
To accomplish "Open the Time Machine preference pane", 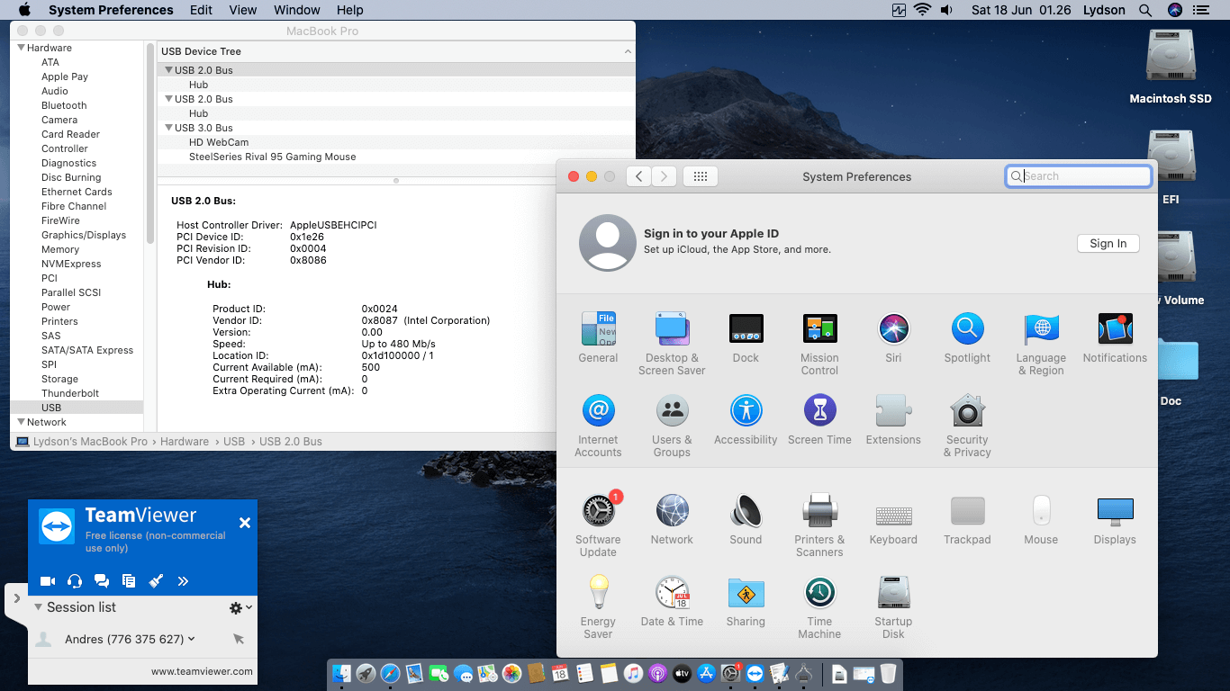I will [x=819, y=593].
